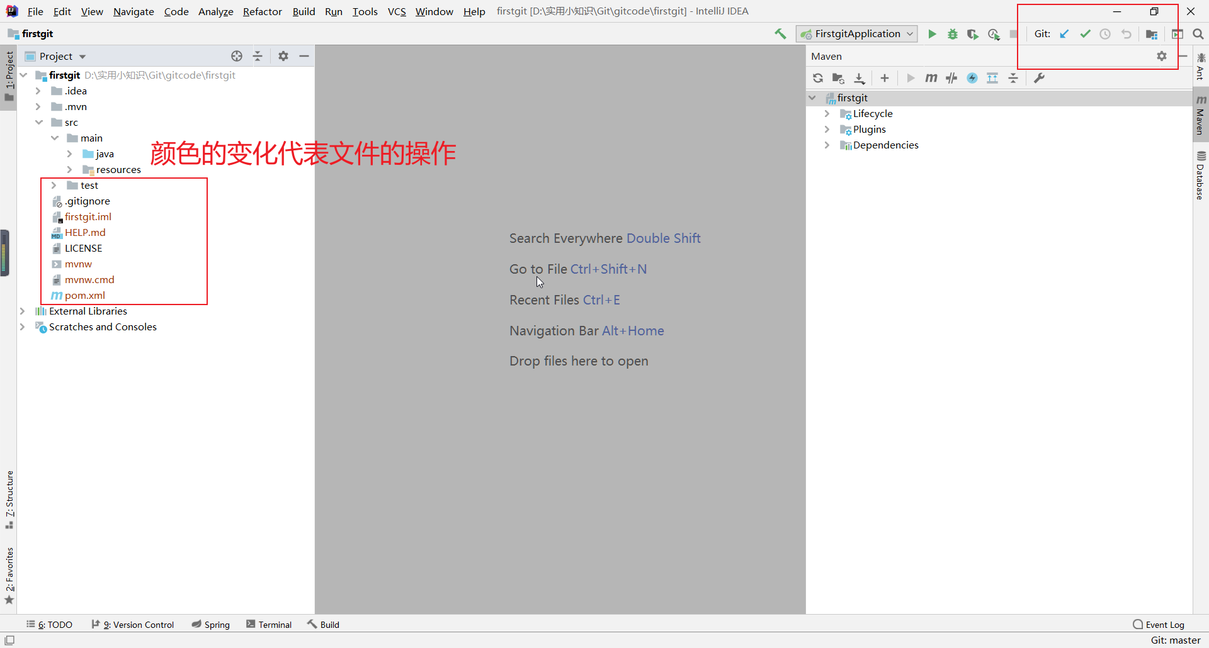1209x648 pixels.
Task: Open Maven panel gear options
Action: [x=1162, y=56]
